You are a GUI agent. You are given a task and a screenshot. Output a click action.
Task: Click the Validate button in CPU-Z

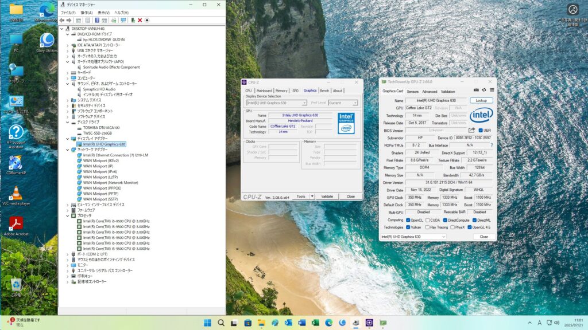(327, 197)
